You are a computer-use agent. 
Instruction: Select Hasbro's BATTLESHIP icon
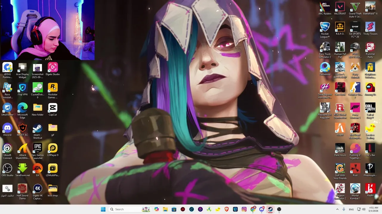340,70
